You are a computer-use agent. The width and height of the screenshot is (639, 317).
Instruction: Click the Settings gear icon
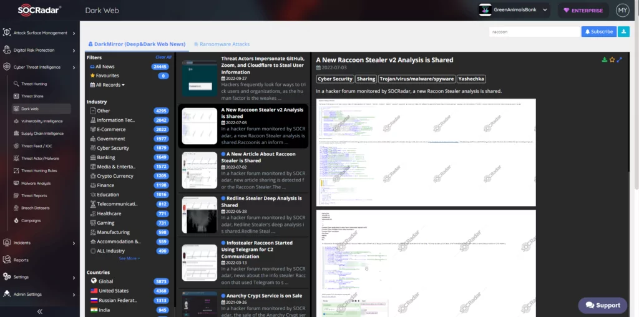6,276
